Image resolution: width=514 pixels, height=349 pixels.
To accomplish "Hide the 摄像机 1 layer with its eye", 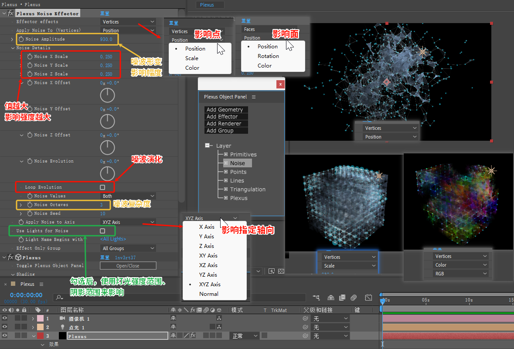I will point(5,318).
